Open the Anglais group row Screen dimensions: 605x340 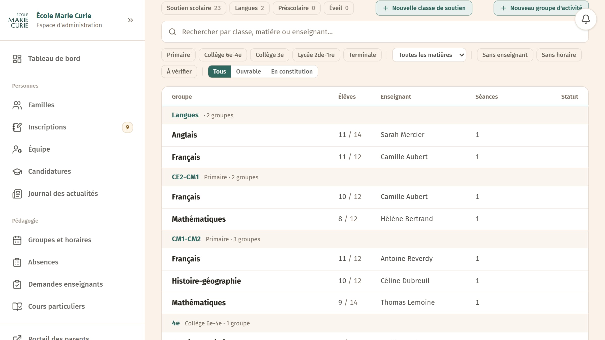click(375, 135)
